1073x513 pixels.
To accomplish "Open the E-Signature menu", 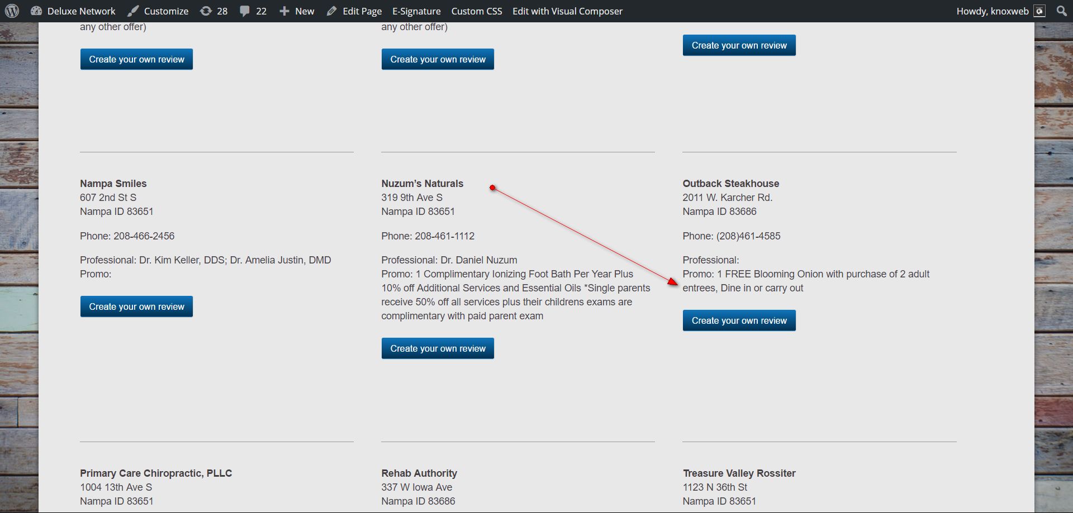I will click(x=416, y=11).
